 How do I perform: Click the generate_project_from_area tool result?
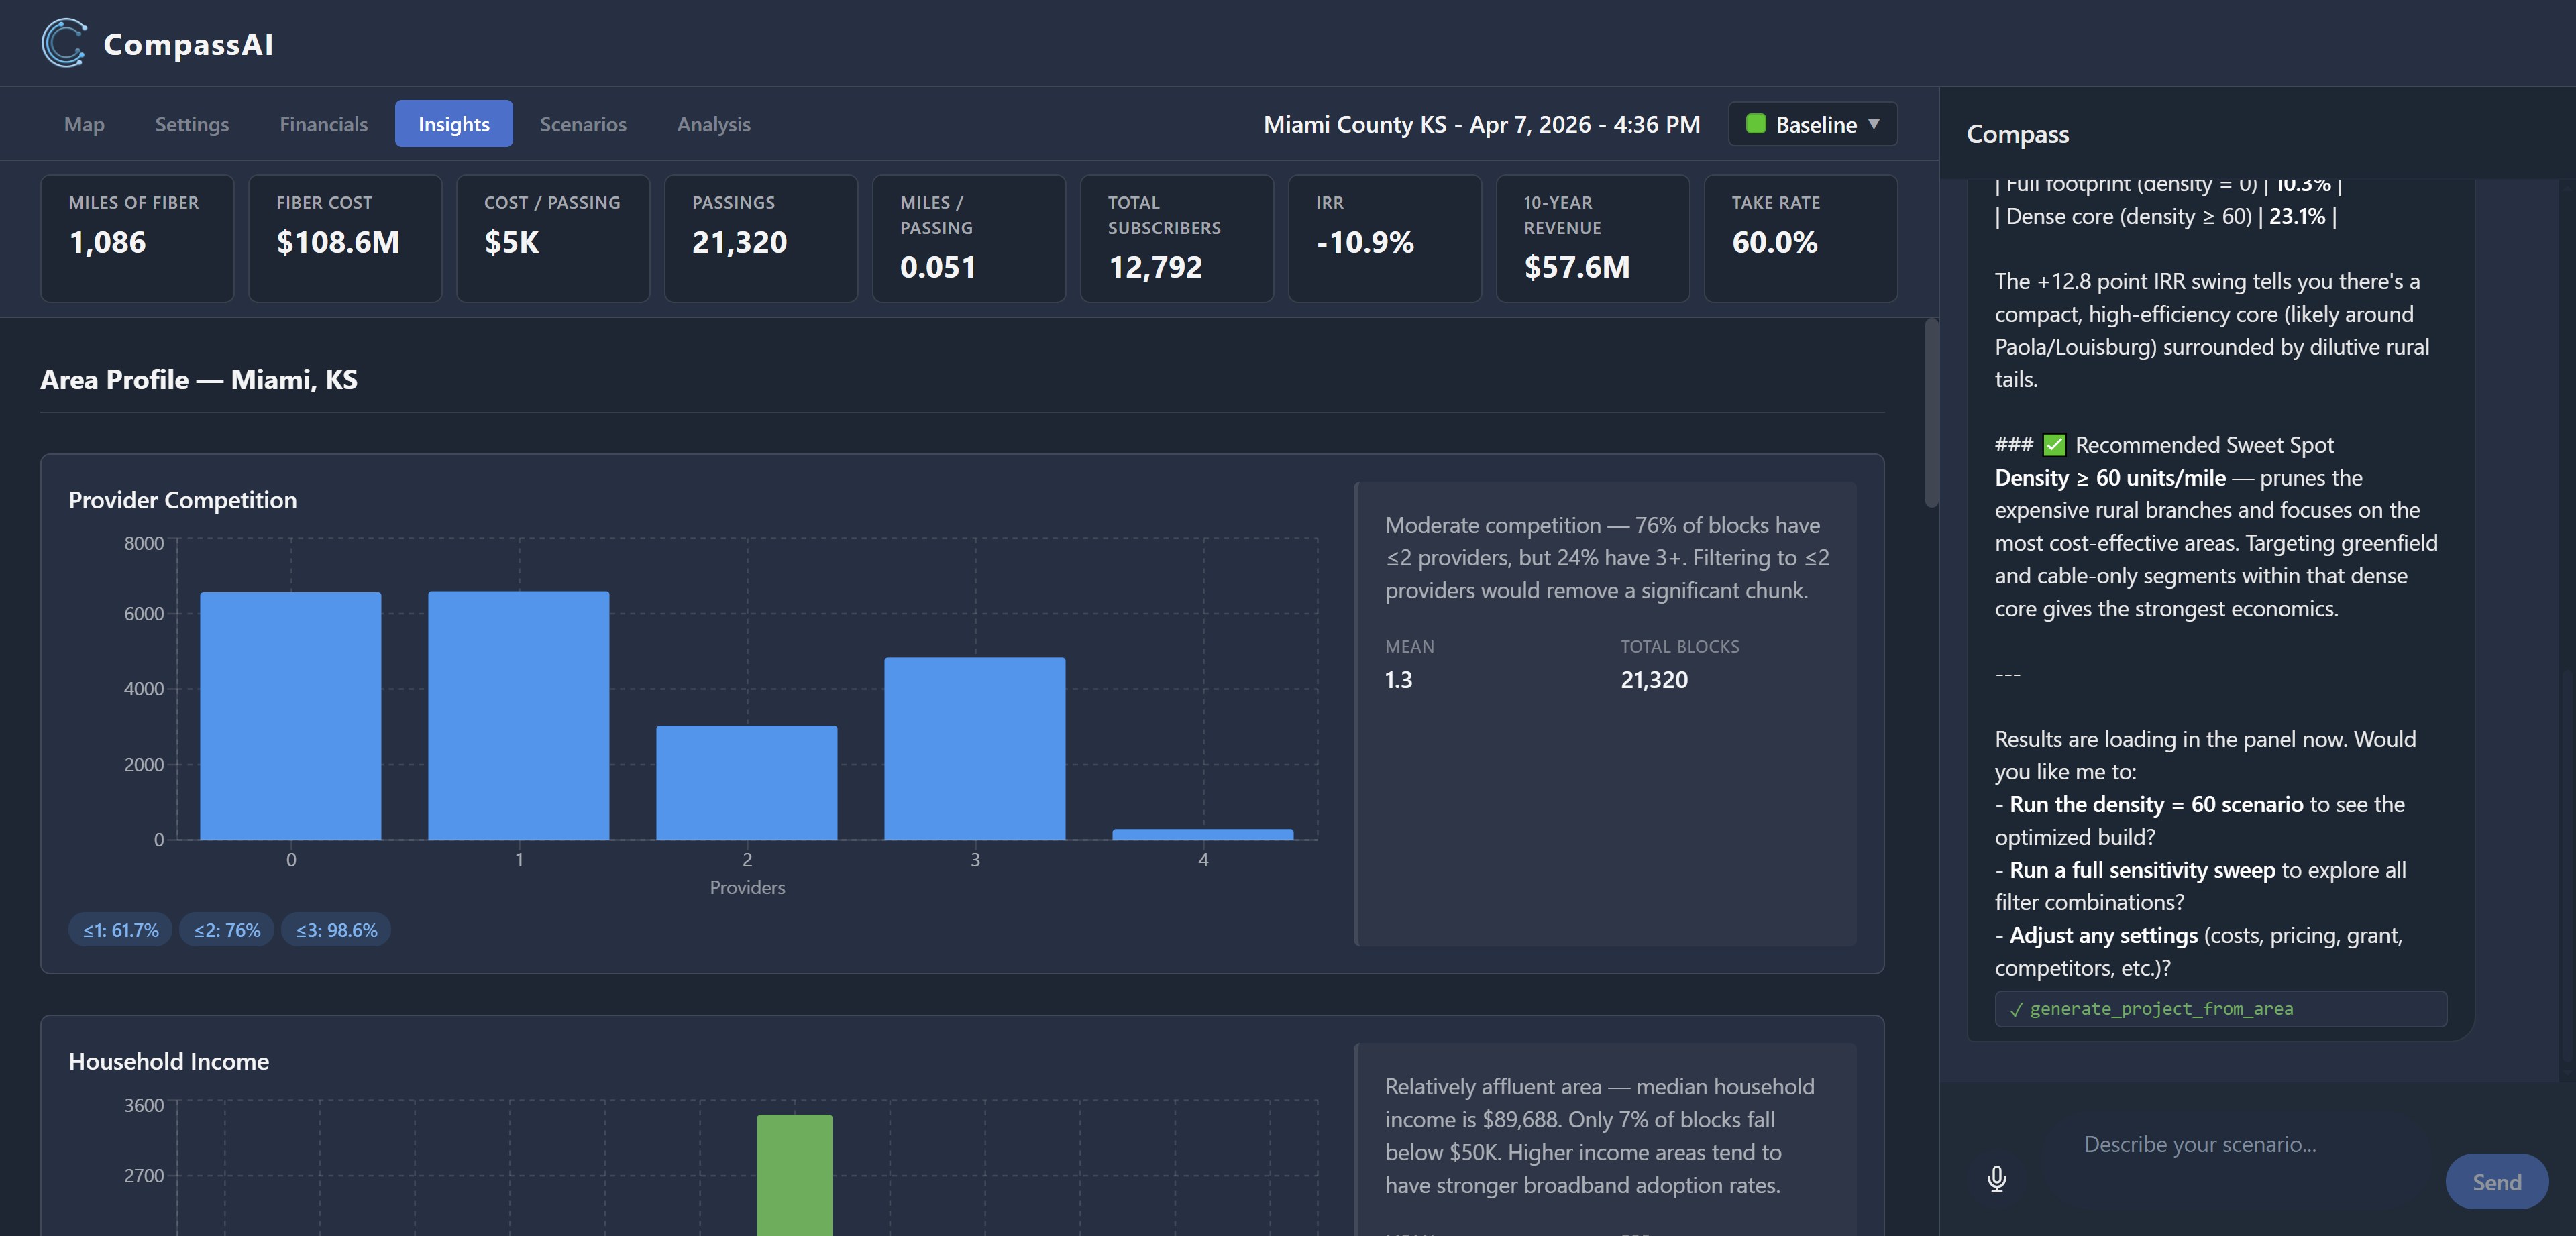[2220, 1009]
